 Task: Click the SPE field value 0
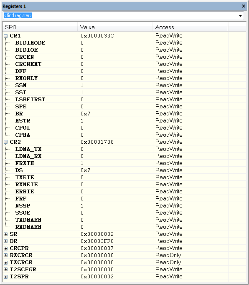(x=82, y=107)
